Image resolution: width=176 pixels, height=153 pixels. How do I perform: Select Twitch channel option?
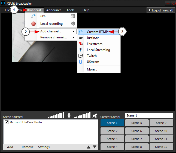[x=99, y=56]
